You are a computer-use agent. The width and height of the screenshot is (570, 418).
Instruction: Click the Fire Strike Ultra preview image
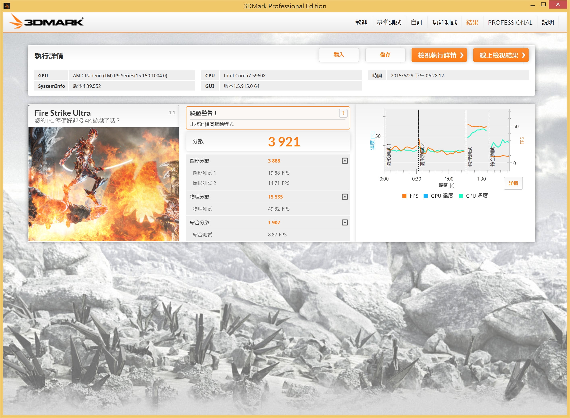coord(104,184)
